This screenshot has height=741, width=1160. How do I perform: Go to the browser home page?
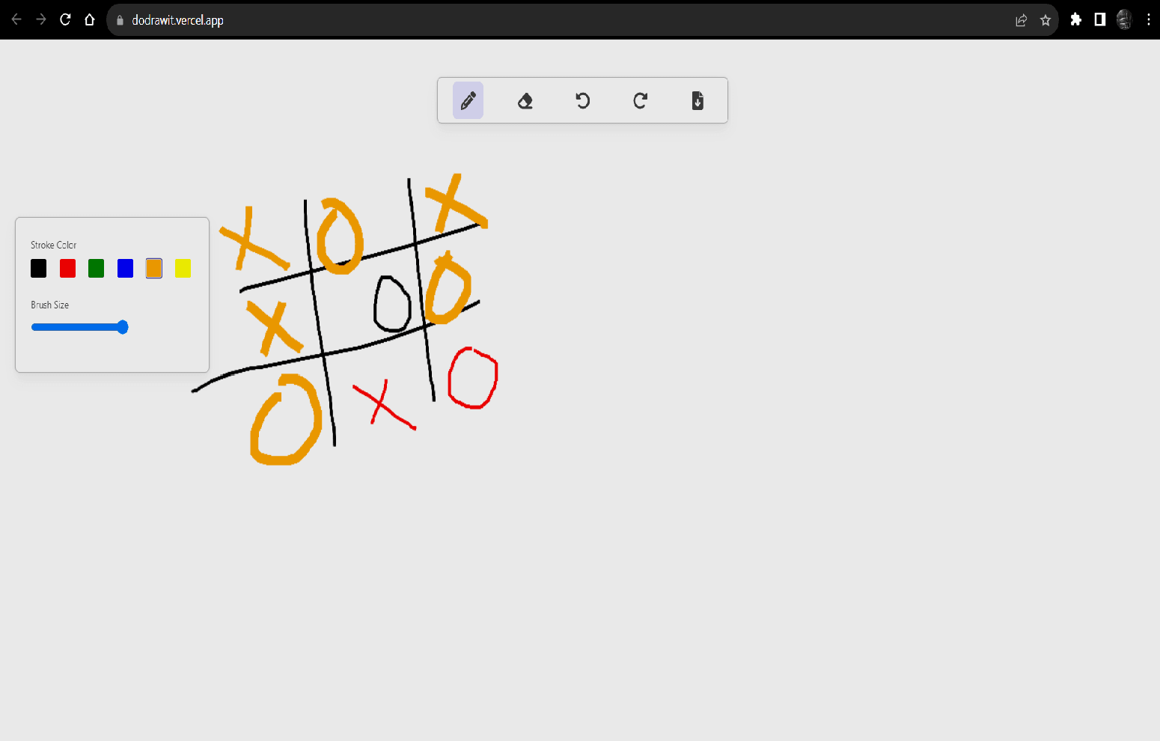(89, 19)
